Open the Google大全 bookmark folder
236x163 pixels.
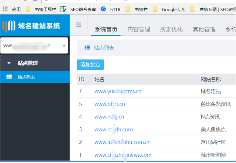point(169,9)
